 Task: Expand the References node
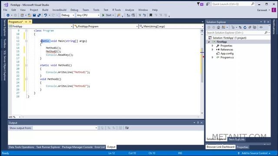coord(212,50)
